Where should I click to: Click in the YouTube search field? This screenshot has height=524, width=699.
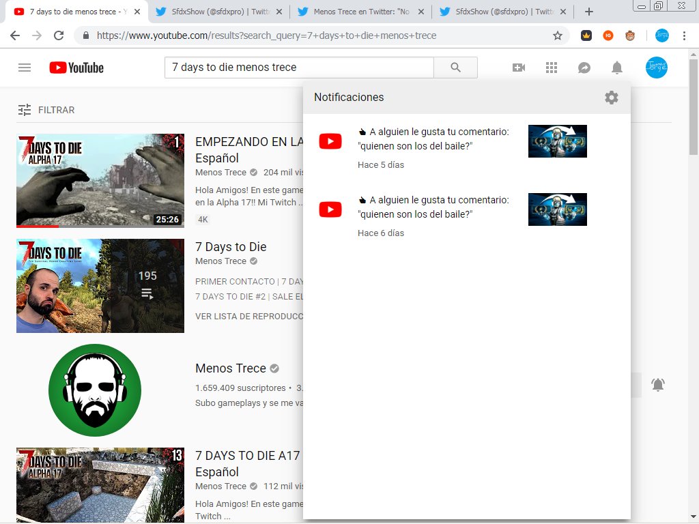299,68
